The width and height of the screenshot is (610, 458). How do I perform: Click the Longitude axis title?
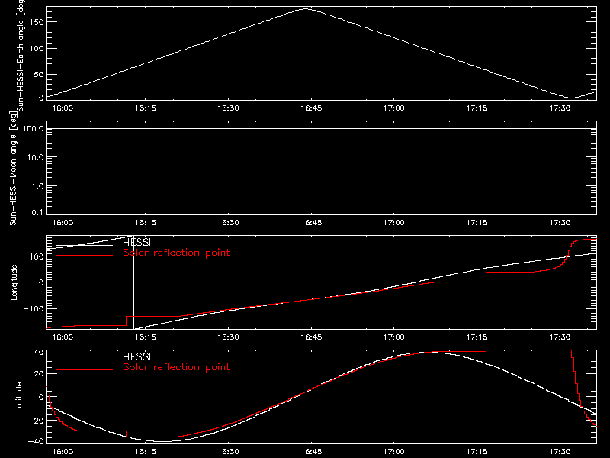pyautogui.click(x=14, y=282)
